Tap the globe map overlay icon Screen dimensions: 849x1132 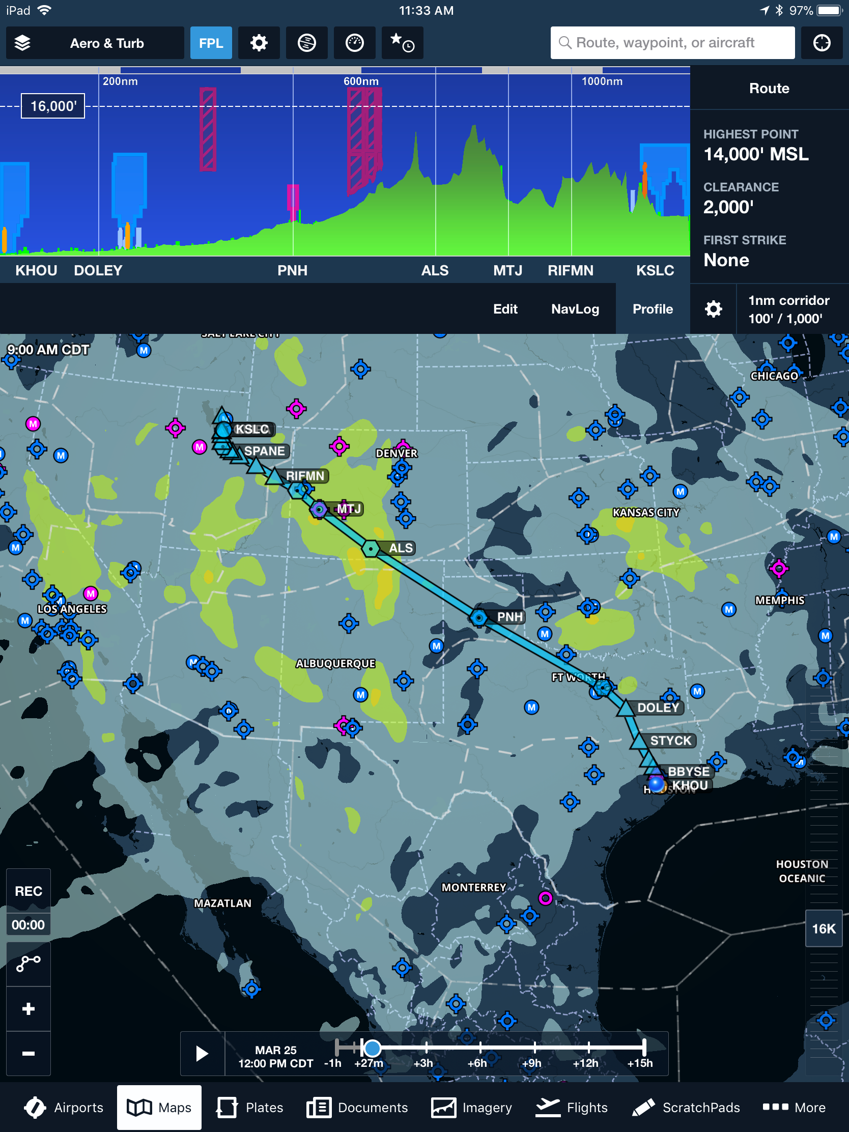[306, 43]
